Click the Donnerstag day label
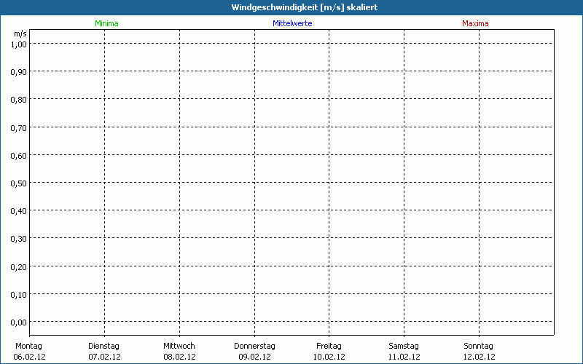The image size is (583, 364). [x=254, y=346]
